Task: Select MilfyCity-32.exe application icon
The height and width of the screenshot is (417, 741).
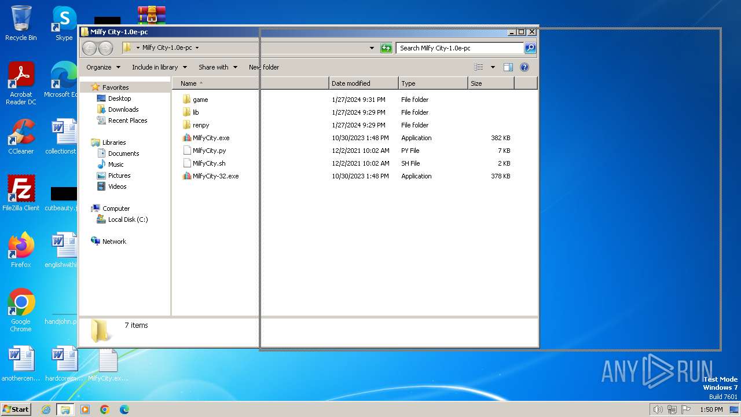Action: (186, 176)
